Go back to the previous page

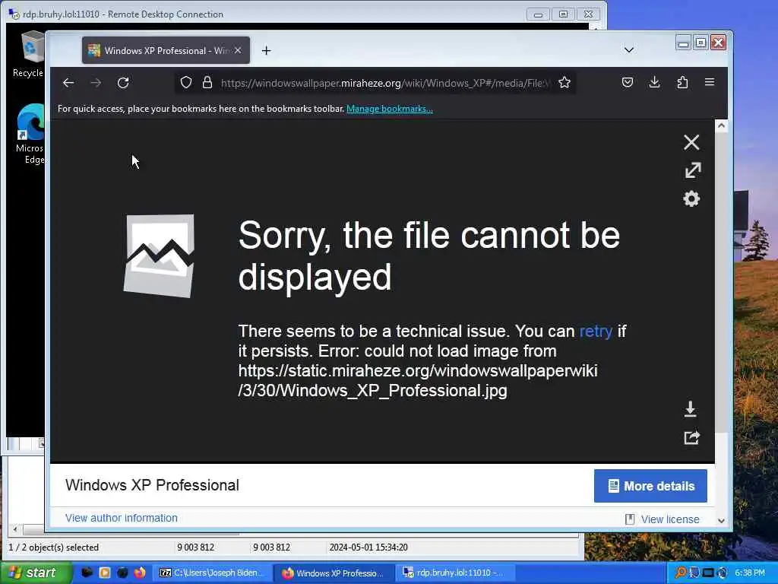coord(68,83)
